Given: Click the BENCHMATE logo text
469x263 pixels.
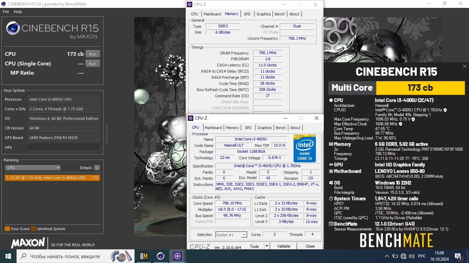Looking at the screenshot, I should coord(396,240).
